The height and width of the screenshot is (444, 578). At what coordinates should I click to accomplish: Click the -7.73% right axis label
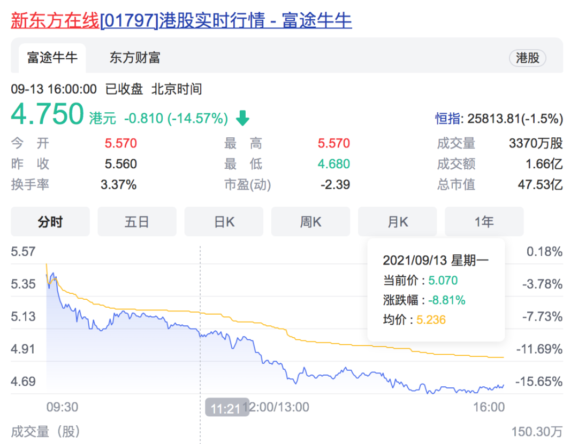pyautogui.click(x=542, y=316)
